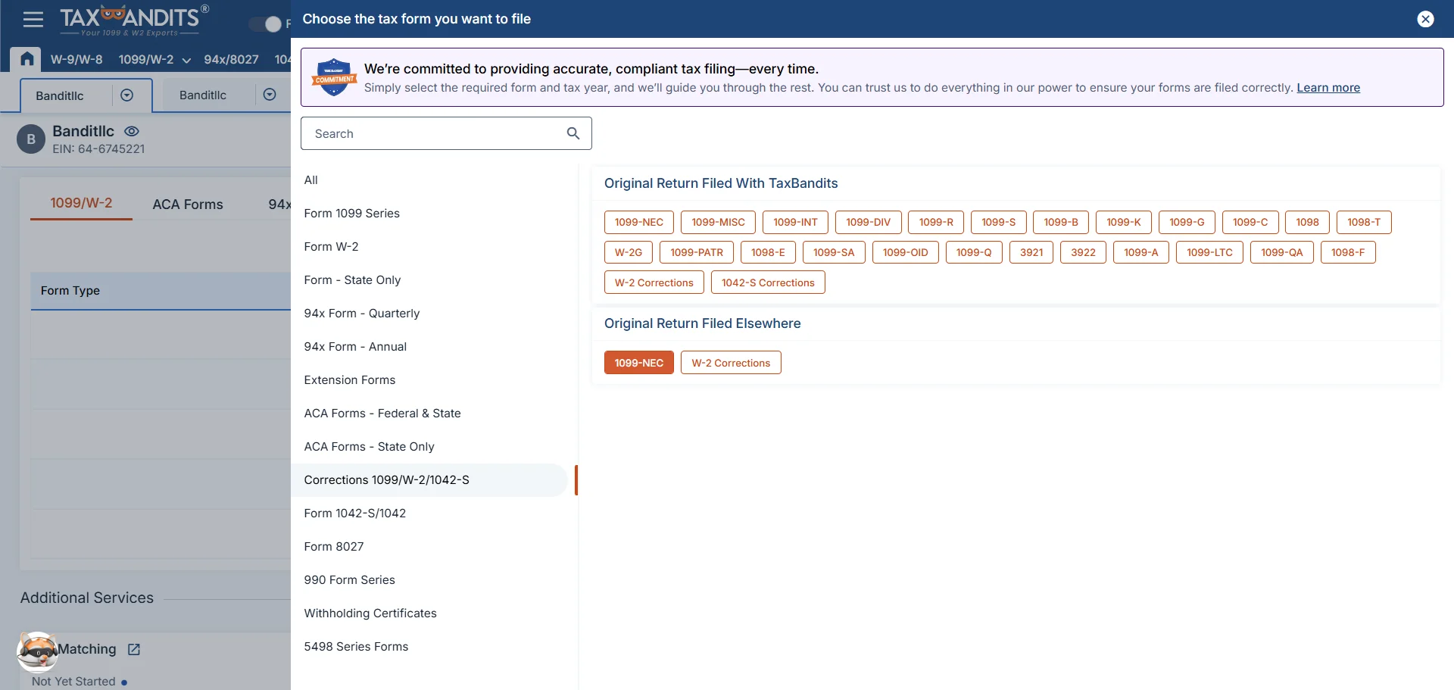Choose the 1099-OID correction form

click(905, 252)
